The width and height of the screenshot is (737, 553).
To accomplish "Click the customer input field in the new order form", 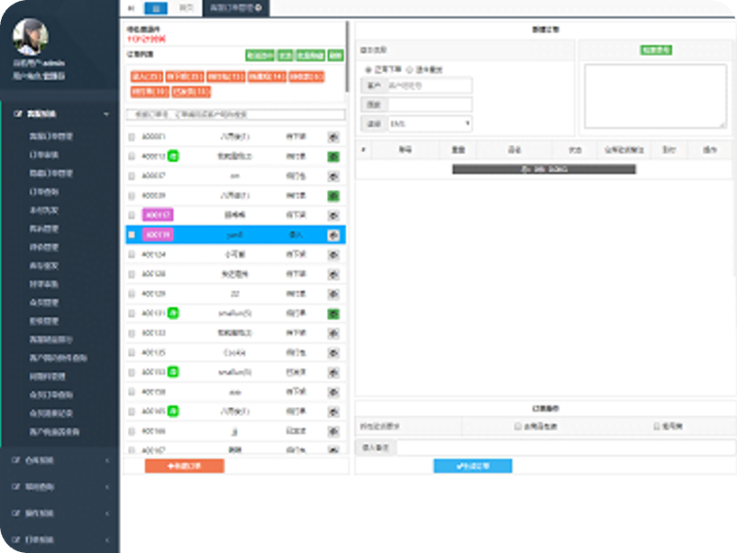I will pyautogui.click(x=430, y=86).
